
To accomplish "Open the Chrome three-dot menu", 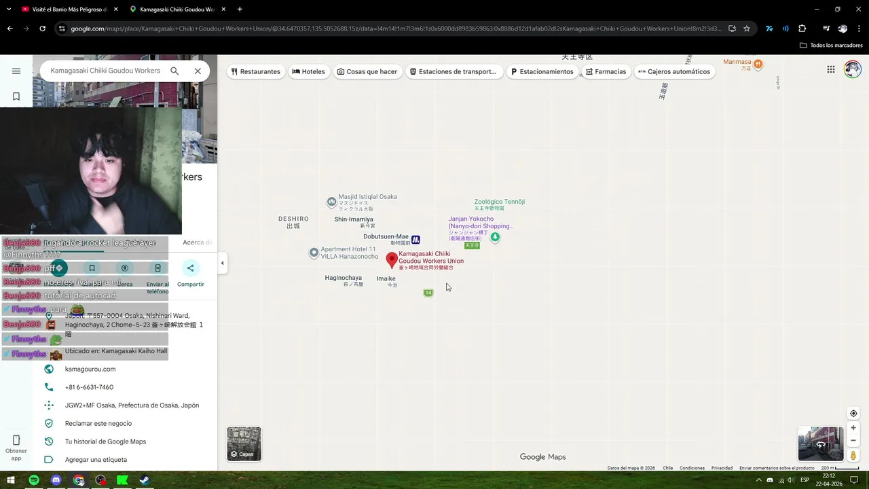I will tap(859, 29).
